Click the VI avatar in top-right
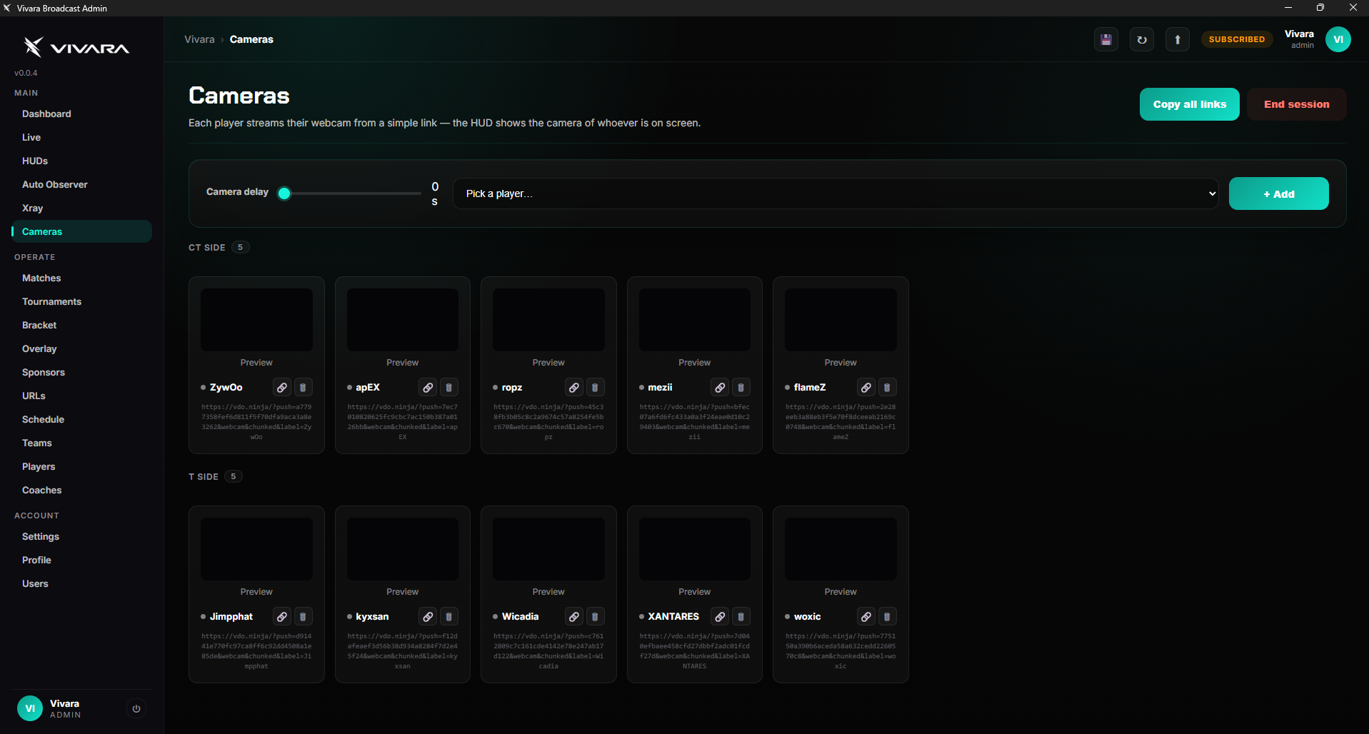The height and width of the screenshot is (734, 1369). (1338, 39)
